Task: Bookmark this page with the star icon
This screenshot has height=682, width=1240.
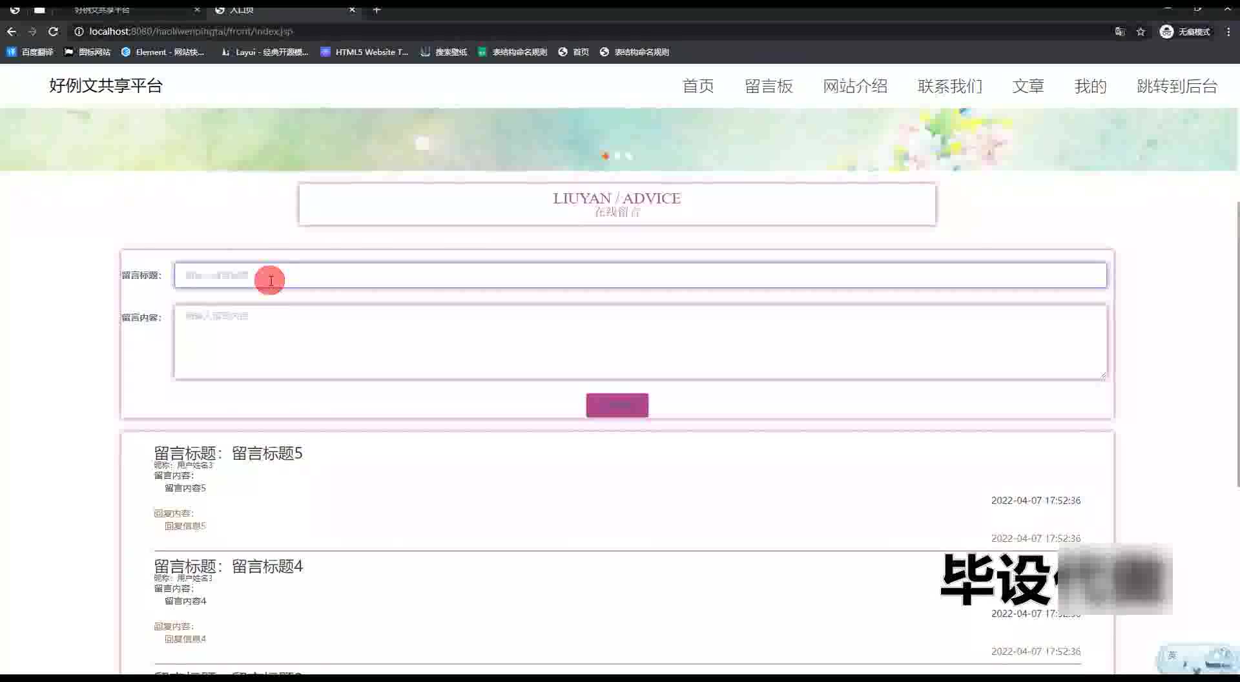Action: click(x=1141, y=31)
